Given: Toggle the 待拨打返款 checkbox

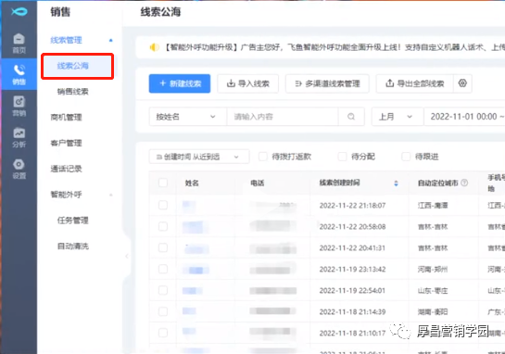Looking at the screenshot, I should point(263,157).
